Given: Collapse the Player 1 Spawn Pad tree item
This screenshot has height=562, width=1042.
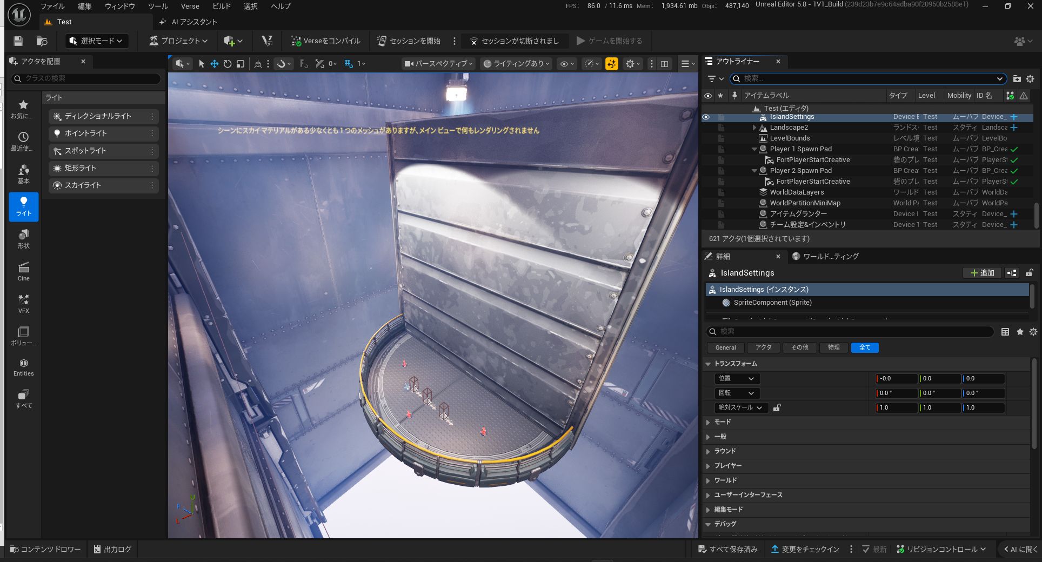Looking at the screenshot, I should coord(754,149).
